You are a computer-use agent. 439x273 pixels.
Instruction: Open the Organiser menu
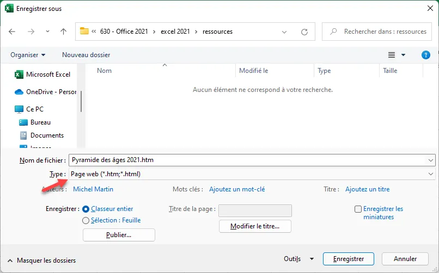point(28,55)
